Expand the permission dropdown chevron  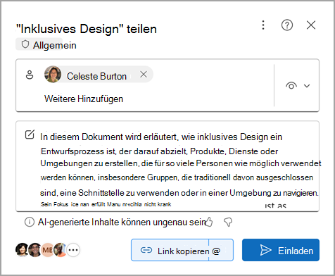[307, 86]
